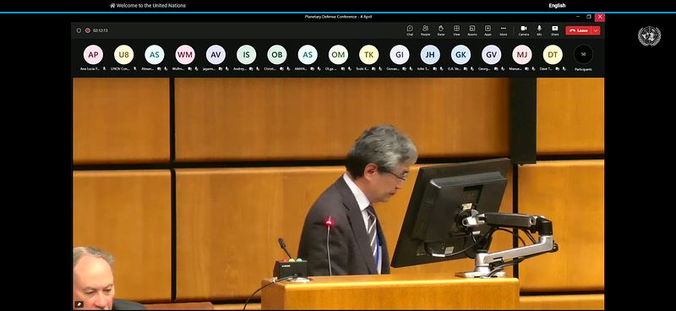Screen dimensions: 676x311
Task: Select the English language option
Action: [x=557, y=6]
